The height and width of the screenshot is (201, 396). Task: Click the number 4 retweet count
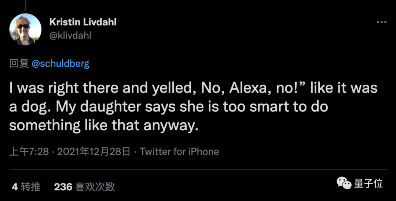(x=15, y=187)
